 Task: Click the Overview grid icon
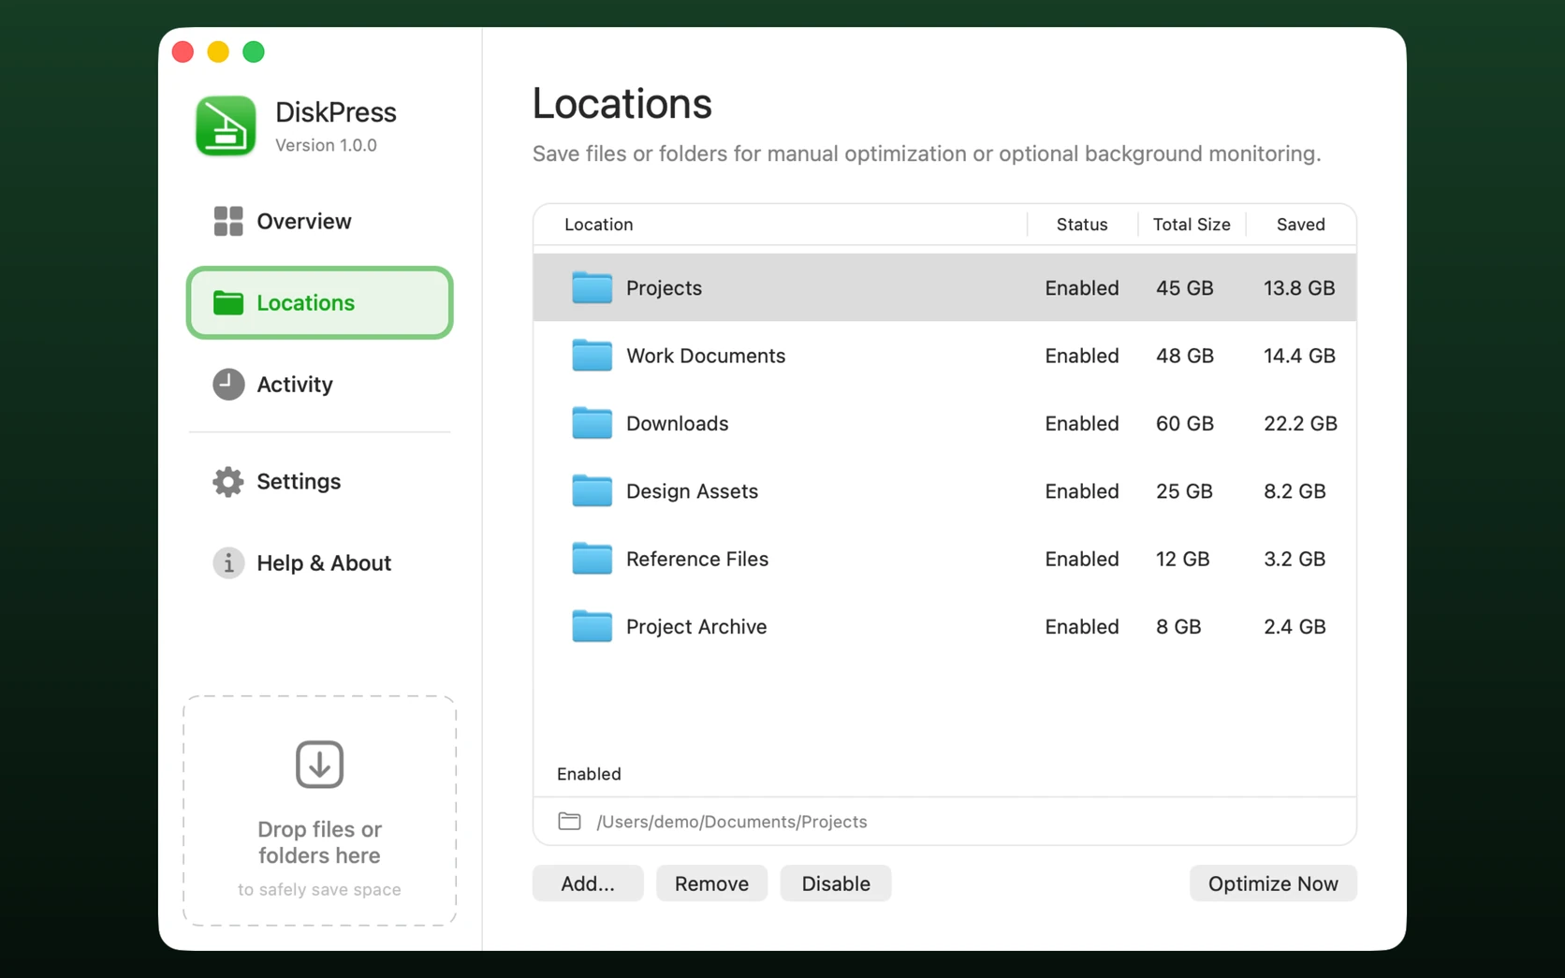point(227,221)
